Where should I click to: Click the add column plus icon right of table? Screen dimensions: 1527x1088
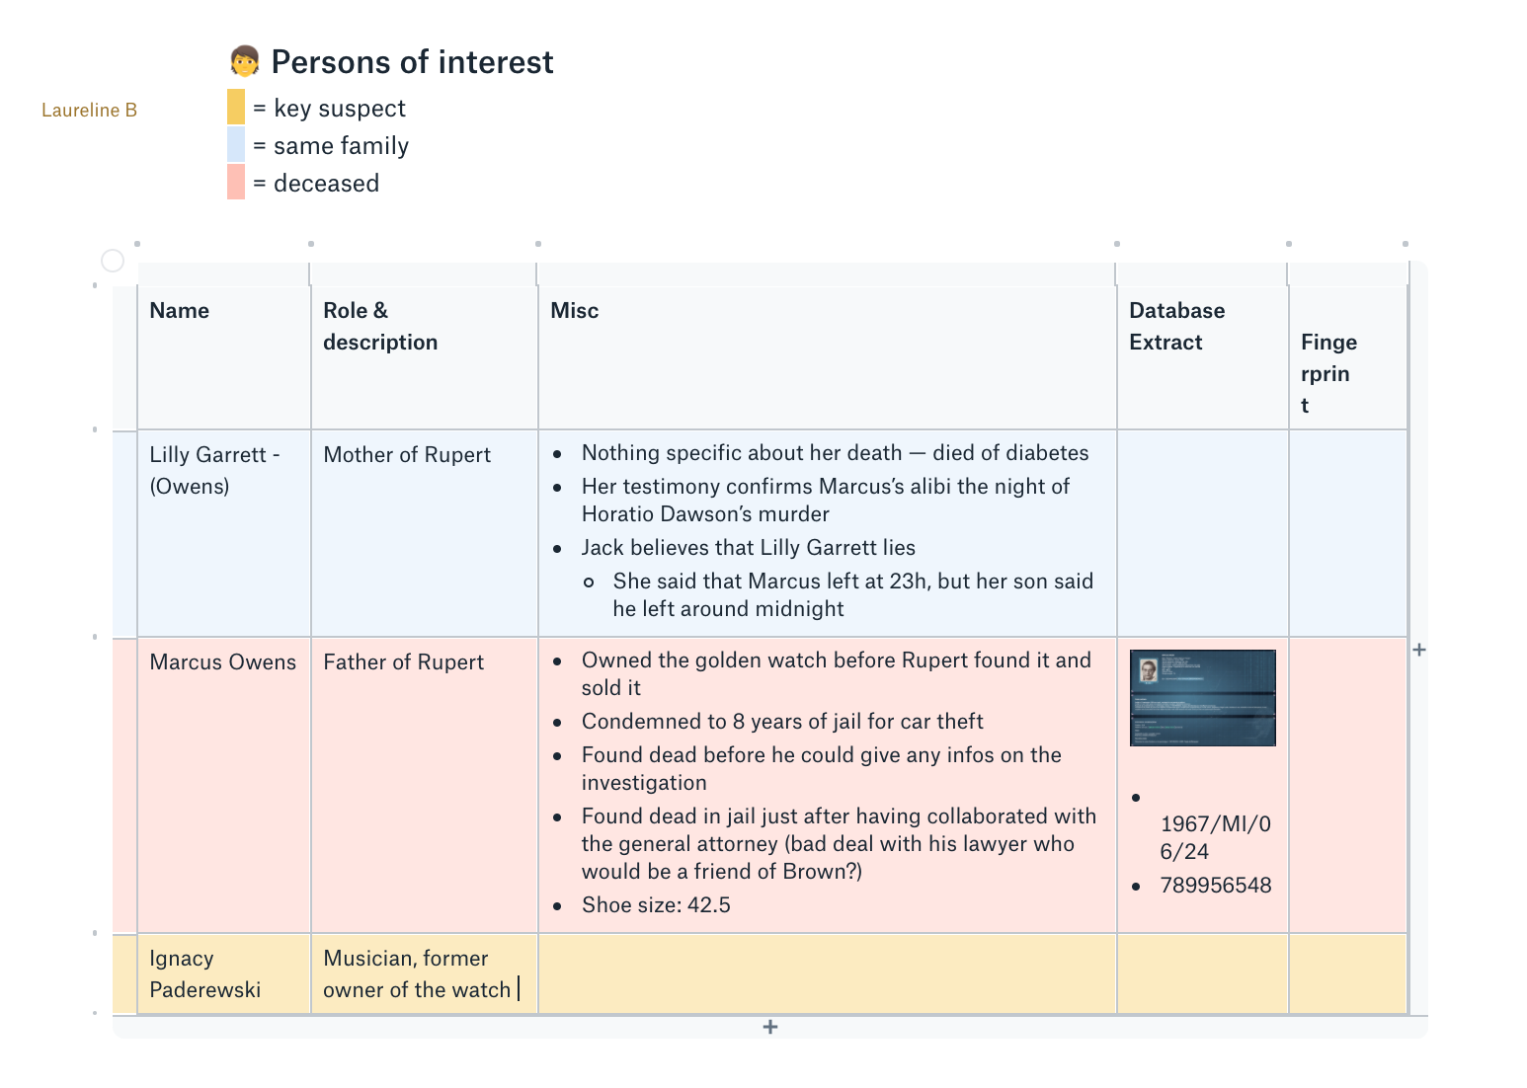pos(1419,650)
